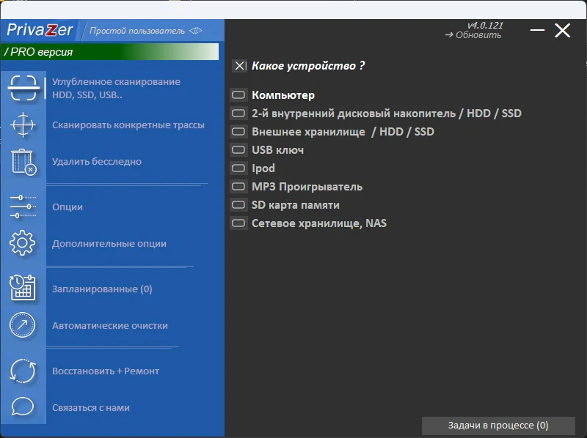Screen dimensions: 587x438
Task: Click the deep scan icon in sidebar
Action: pos(23,88)
